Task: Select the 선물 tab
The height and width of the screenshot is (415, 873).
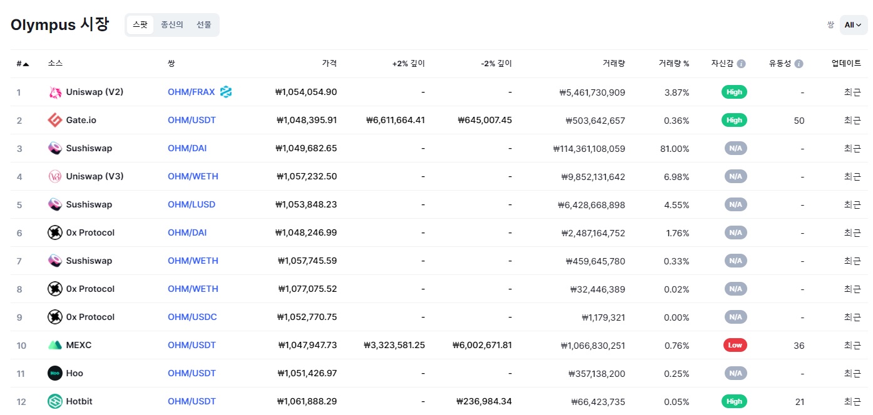Action: (x=204, y=25)
